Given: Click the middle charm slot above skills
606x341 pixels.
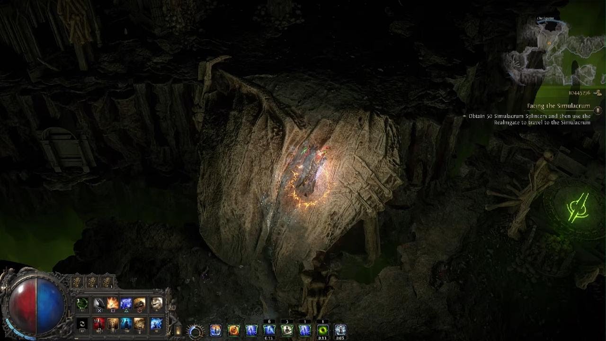Looking at the screenshot, I should pos(92,282).
